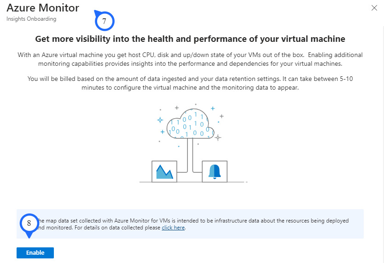Viewport: 384px width, 263px height.
Task: Open the 'click here' data details link
Action: 173,228
